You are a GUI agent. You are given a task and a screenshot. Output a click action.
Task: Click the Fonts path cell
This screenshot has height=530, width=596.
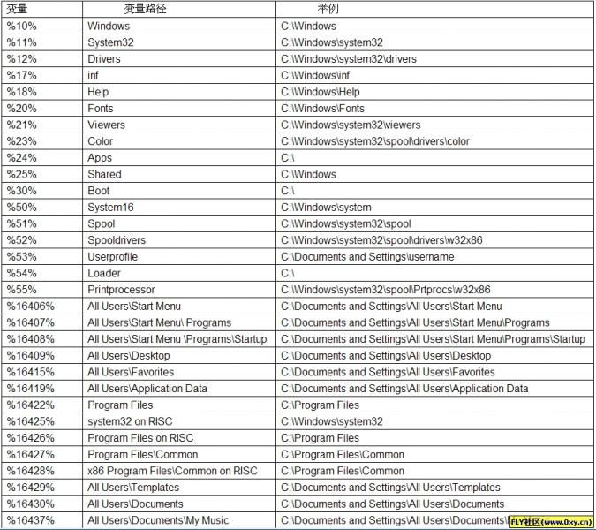(179, 109)
